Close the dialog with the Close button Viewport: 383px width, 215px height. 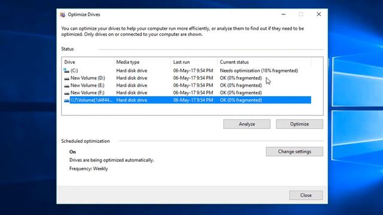pyautogui.click(x=306, y=195)
